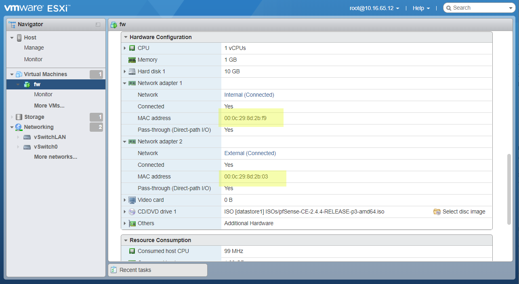Click the Others hardware icon
The width and height of the screenshot is (519, 284).
click(132, 223)
